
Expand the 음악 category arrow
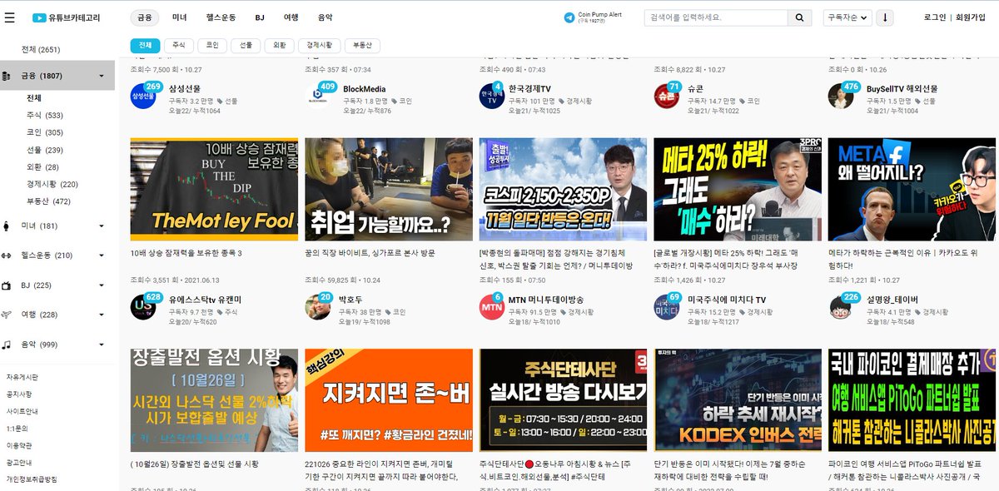pos(102,345)
